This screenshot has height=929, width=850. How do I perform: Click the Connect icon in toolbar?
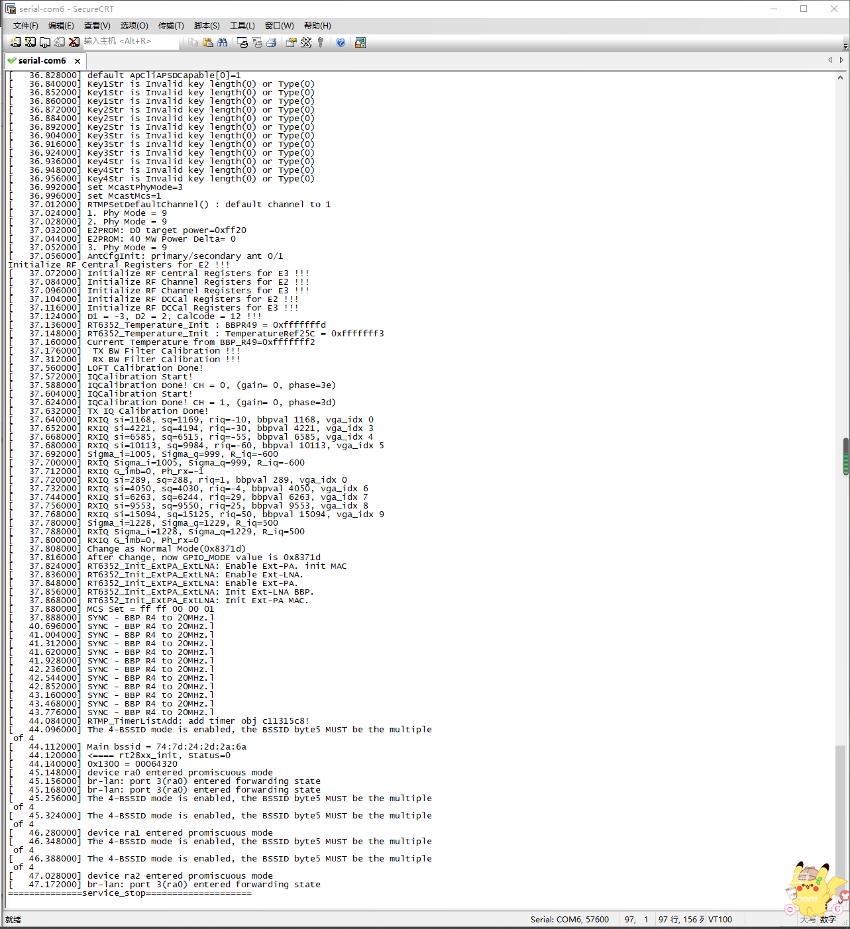16,42
